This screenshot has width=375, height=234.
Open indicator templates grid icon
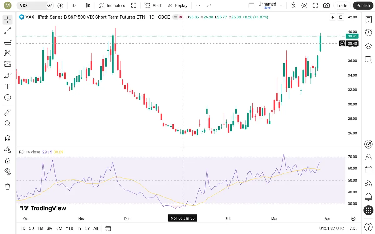point(134,5)
